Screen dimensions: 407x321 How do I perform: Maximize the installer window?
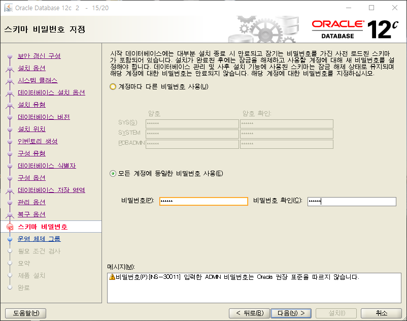tap(371, 8)
